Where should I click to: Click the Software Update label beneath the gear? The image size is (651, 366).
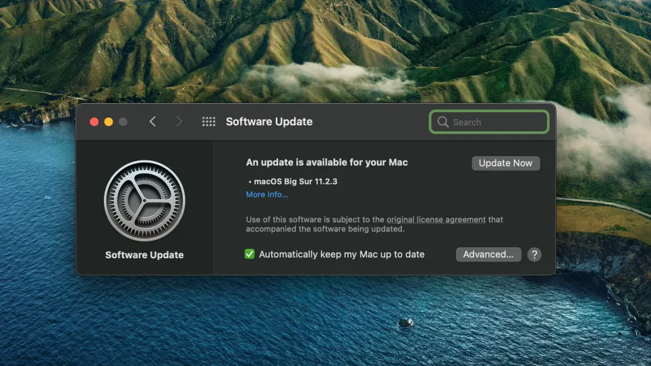coord(144,255)
